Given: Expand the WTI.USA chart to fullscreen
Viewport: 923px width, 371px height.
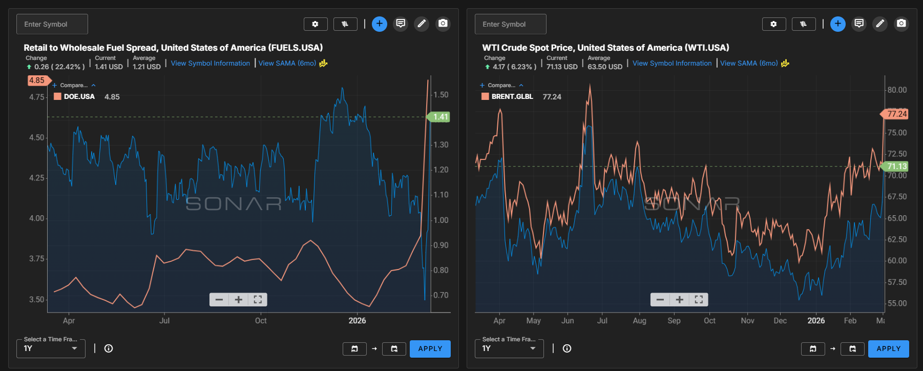Looking at the screenshot, I should (699, 300).
